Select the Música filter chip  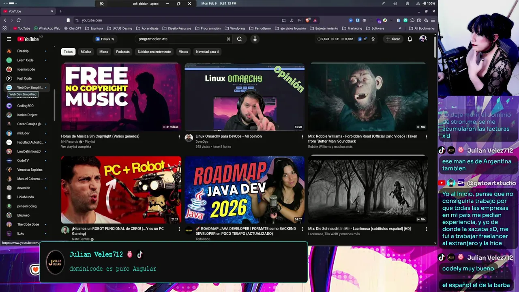tap(86, 52)
